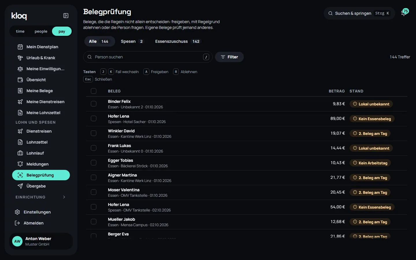Select the Essenszuschuss 142 tab
The width and height of the screenshot is (416, 260).
(x=177, y=41)
